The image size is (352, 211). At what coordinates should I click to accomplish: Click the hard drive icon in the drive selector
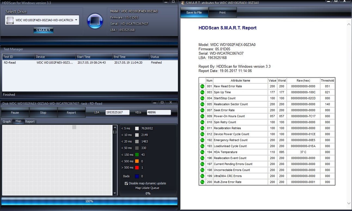tap(10, 20)
